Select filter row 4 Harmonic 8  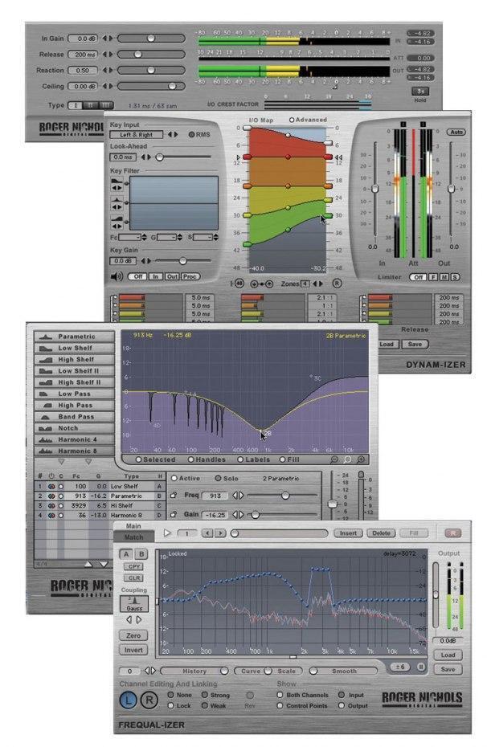pos(100,515)
